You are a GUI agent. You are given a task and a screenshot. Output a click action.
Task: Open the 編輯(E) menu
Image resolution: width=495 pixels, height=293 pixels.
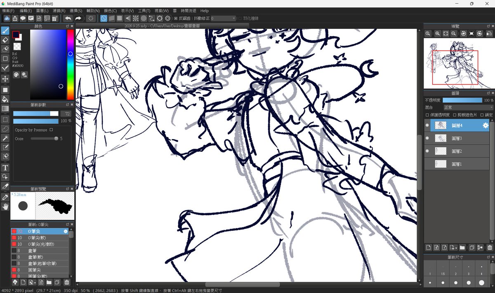pos(25,11)
